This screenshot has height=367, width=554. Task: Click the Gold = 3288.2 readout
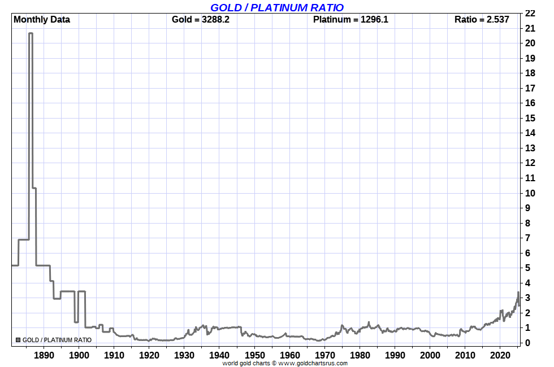click(200, 19)
